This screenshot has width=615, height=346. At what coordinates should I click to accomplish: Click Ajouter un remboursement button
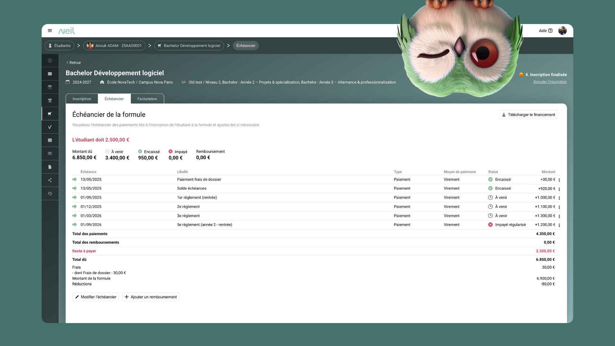[151, 297]
